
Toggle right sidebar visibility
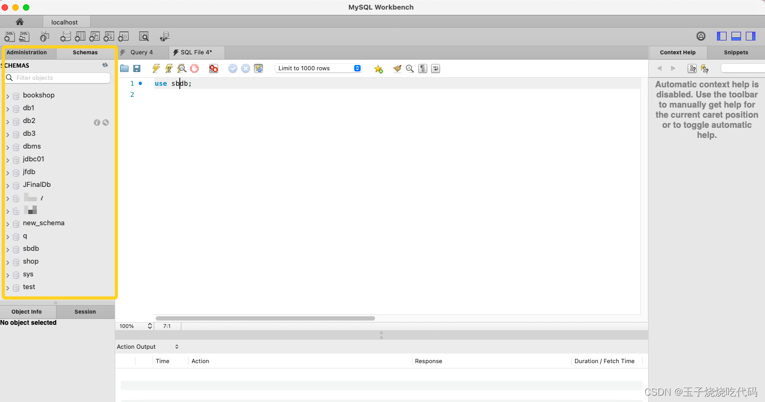(751, 36)
